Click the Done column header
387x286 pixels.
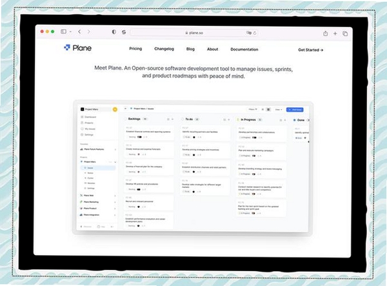pyautogui.click(x=301, y=120)
